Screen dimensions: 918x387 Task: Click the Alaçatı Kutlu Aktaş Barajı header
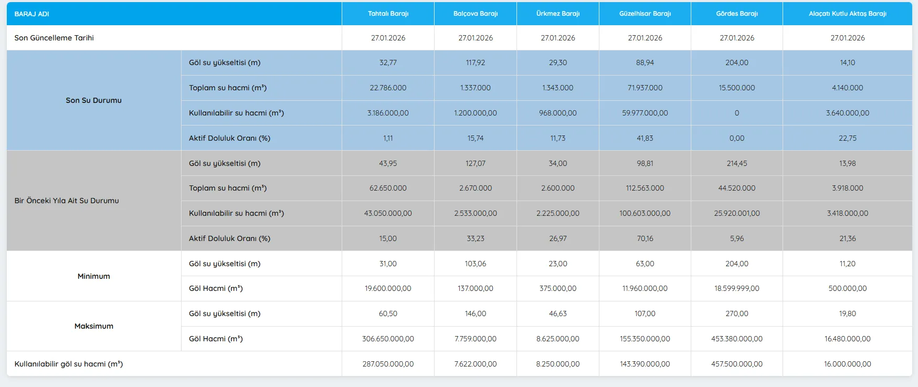coord(847,14)
